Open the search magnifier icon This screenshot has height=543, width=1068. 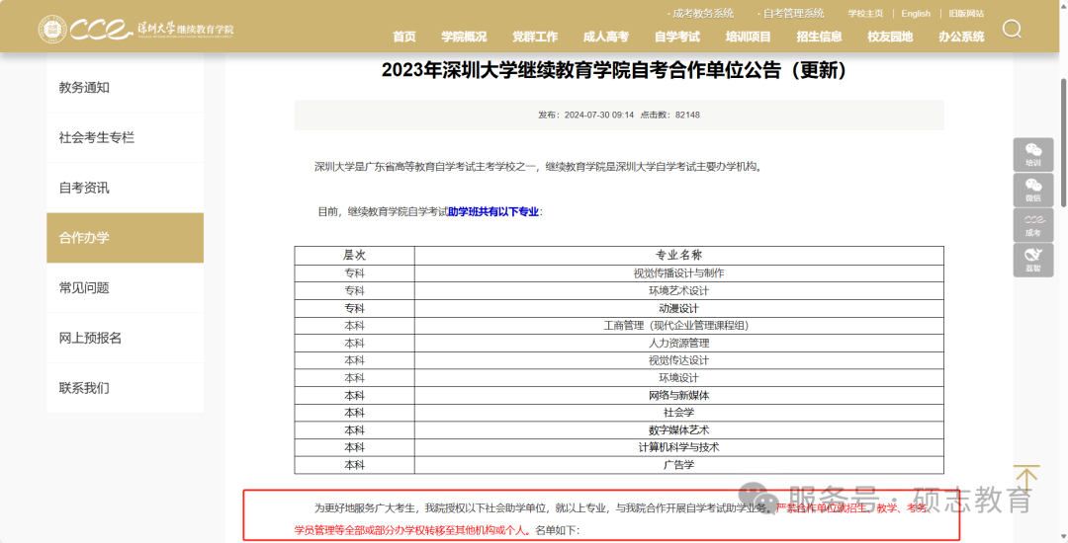(1012, 30)
